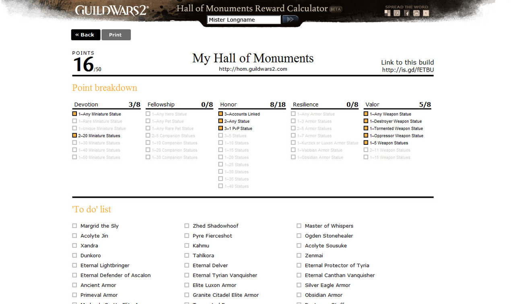The height and width of the screenshot is (304, 515).
Task: Submit character name with arrow button
Action: click(290, 19)
